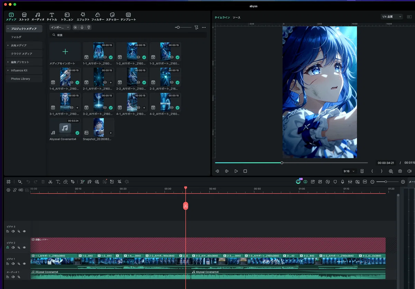Click the voiceover microphone icon in timeline toolbar

(x=343, y=182)
